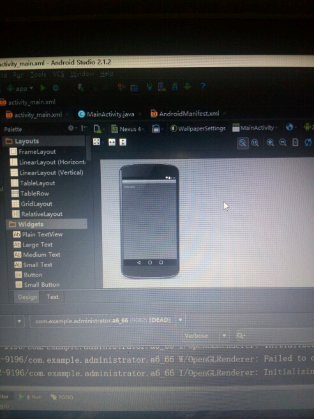Close the AndroidManifest.xml tab
Viewport: 314px width, 419px height.
(225, 113)
